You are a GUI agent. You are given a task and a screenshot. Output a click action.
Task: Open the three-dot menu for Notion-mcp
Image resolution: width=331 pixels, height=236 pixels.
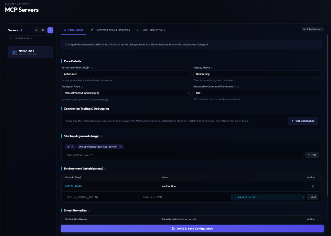click(47, 52)
